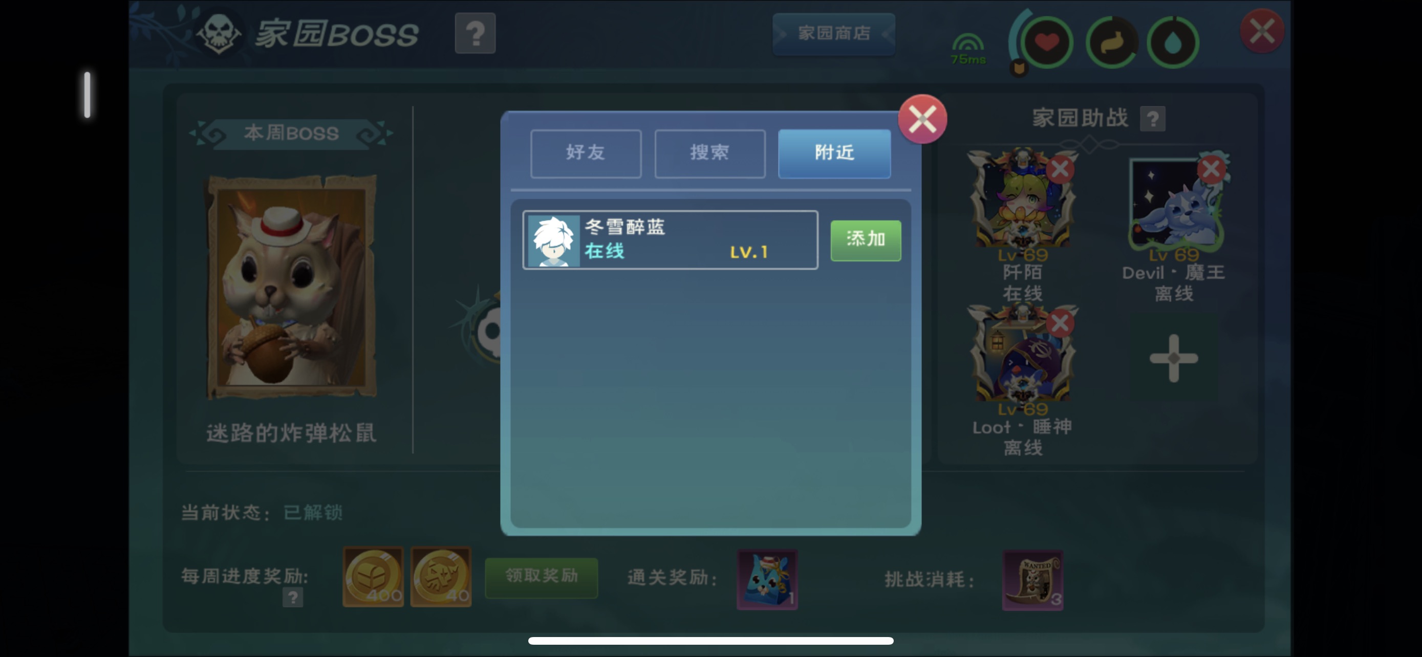This screenshot has width=1422, height=657.
Task: Remove the 阡陌 helper with its red X
Action: pyautogui.click(x=1060, y=169)
